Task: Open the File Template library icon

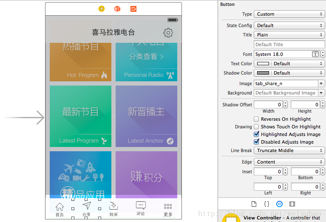Action: (254, 204)
